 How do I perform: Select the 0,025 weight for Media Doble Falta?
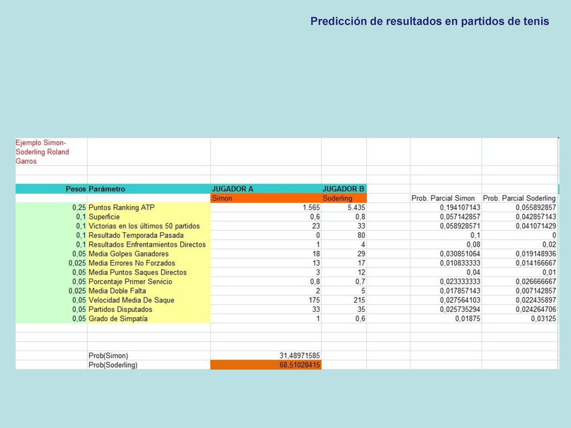[51, 291]
